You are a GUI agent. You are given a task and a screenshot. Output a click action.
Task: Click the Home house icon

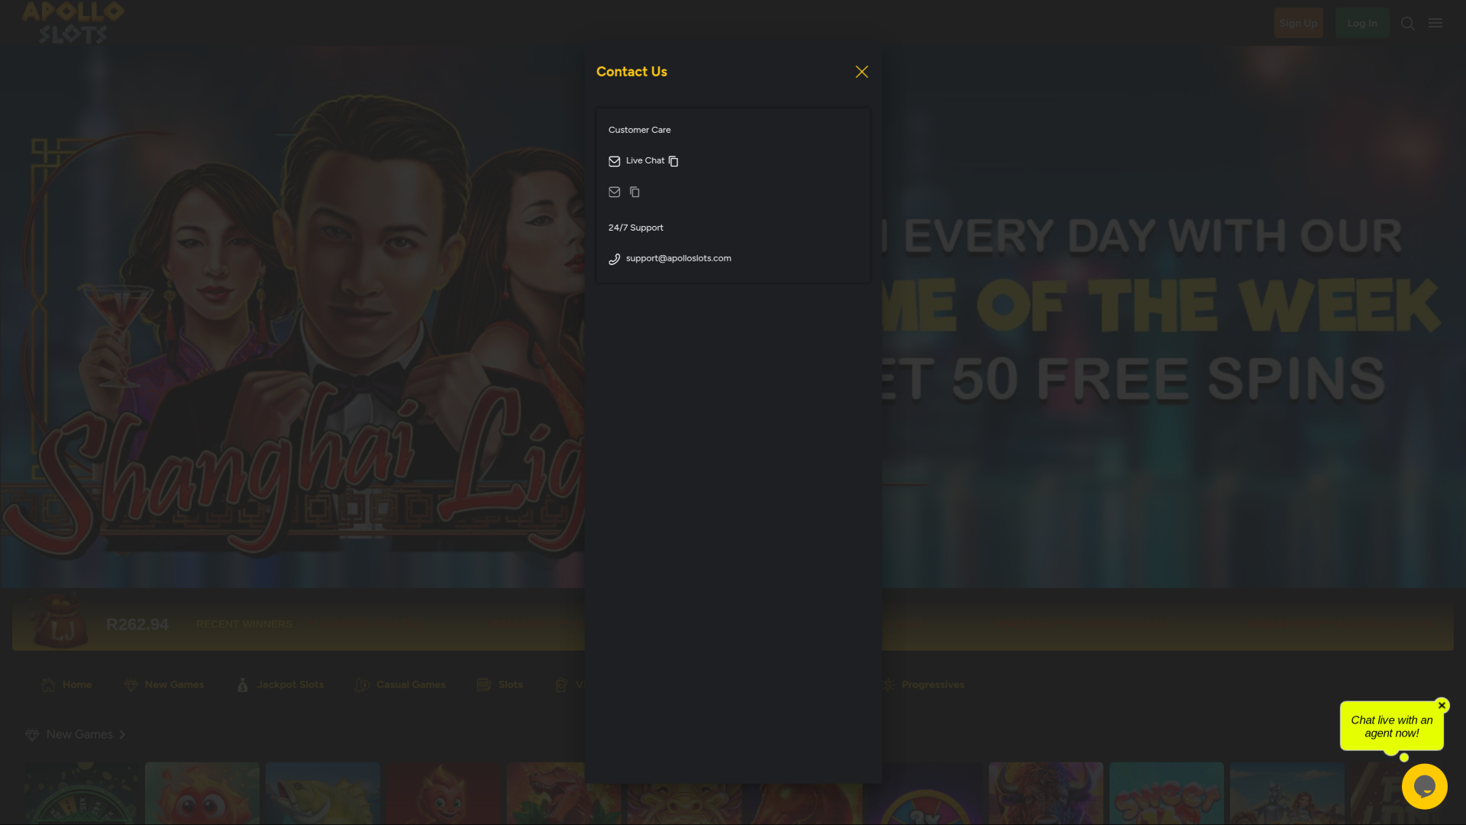point(48,684)
